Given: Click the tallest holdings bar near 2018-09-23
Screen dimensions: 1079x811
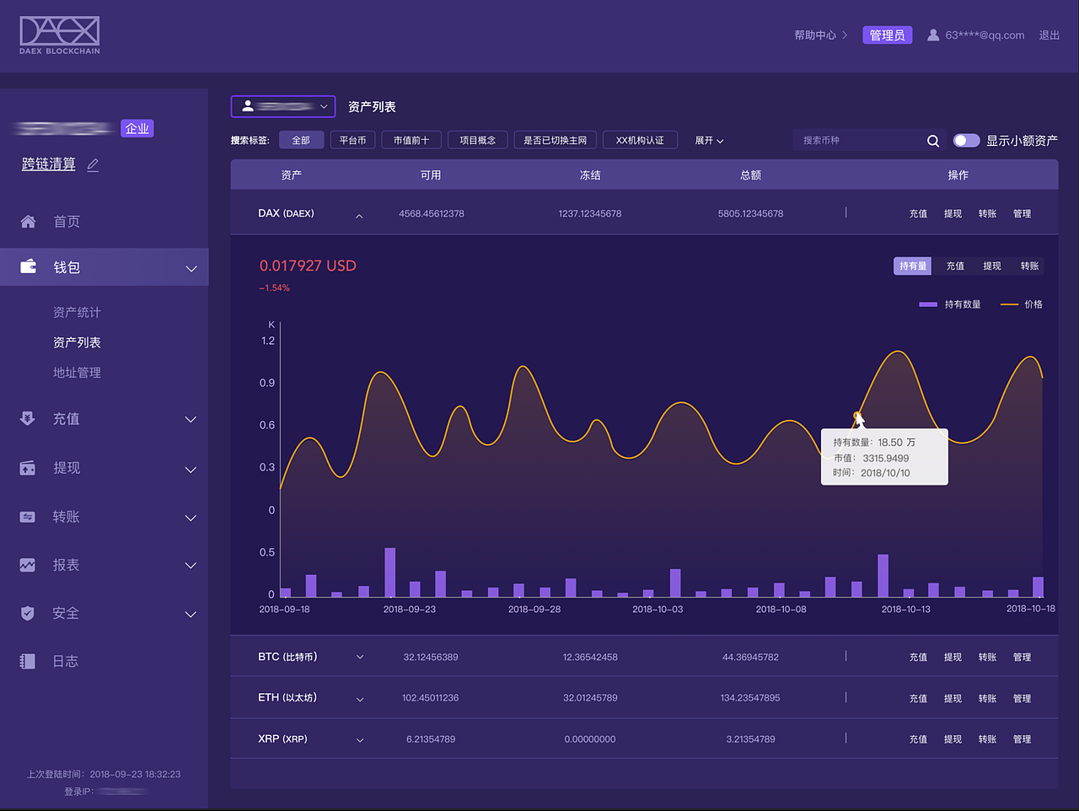Looking at the screenshot, I should click(x=389, y=572).
